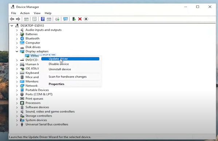Collapse the DESKTOP-ESDIII3 root node
The height and width of the screenshot is (141, 218).
point(12,26)
